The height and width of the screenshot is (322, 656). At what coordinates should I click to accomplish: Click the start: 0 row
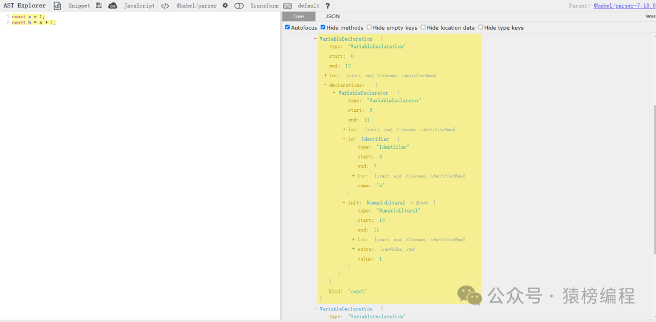[341, 56]
